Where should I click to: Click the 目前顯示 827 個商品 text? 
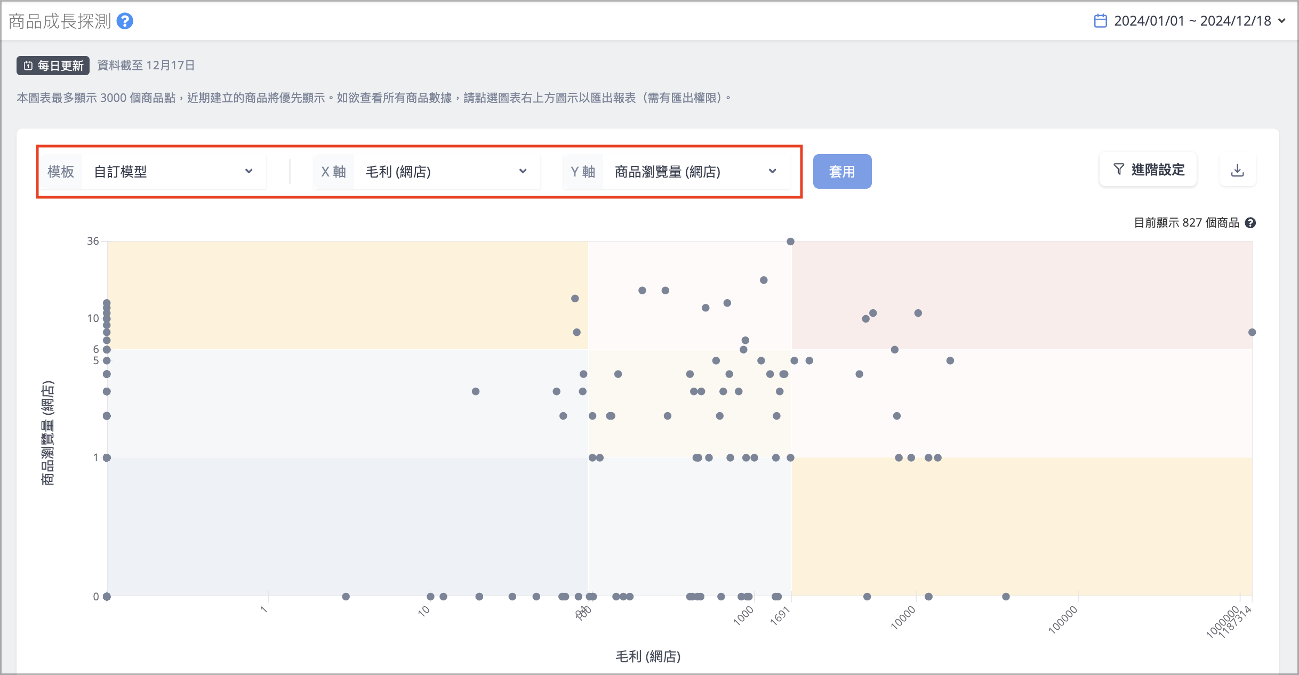click(x=1186, y=223)
